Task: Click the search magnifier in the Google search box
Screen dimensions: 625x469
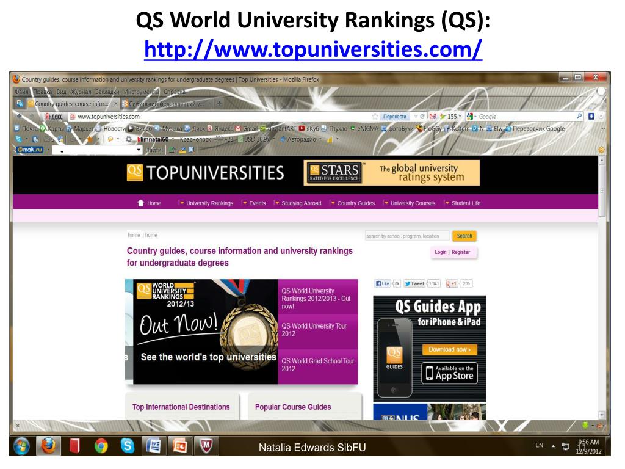Action: pyautogui.click(x=579, y=116)
